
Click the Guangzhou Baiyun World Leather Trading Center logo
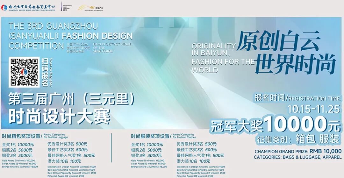pyautogui.click(x=28, y=8)
